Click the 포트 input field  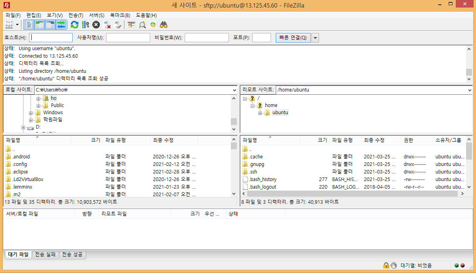click(261, 37)
